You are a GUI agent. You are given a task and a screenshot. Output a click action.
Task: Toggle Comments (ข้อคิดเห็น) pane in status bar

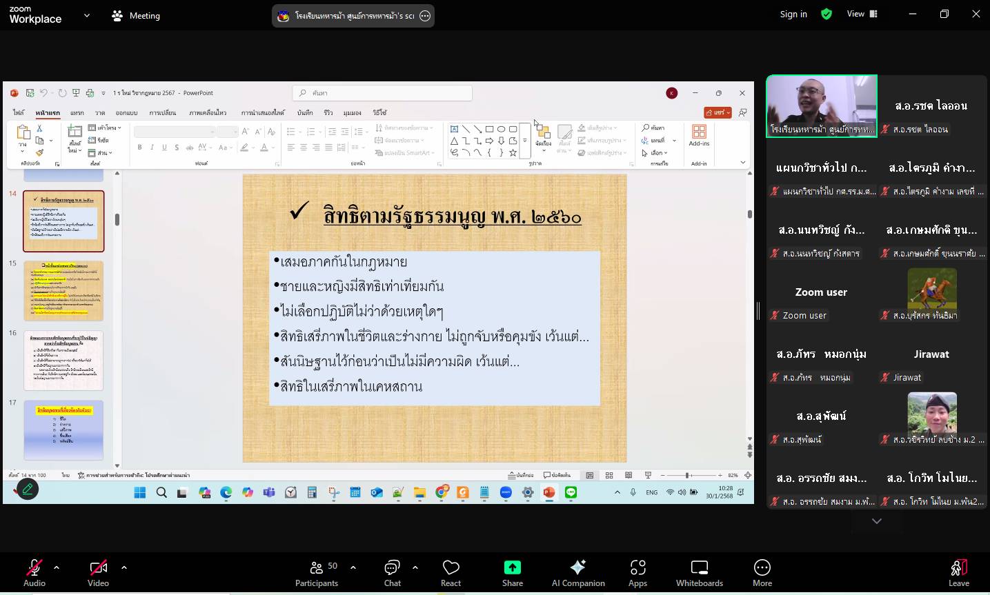(x=557, y=475)
